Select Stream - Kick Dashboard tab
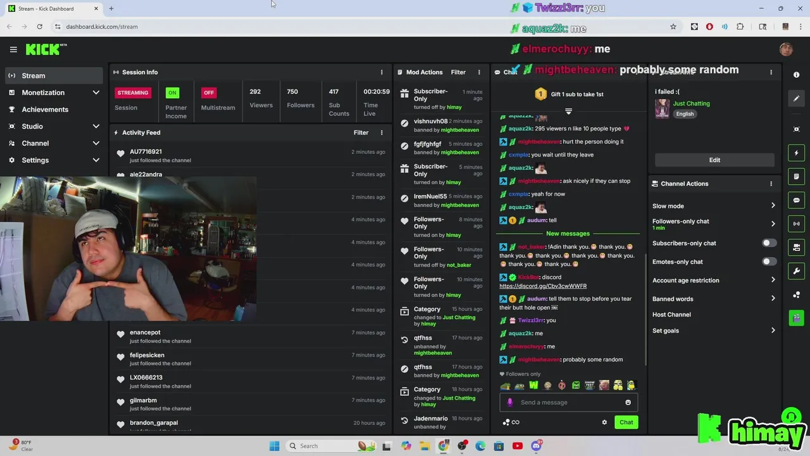Viewport: 810px width, 456px height. click(53, 9)
